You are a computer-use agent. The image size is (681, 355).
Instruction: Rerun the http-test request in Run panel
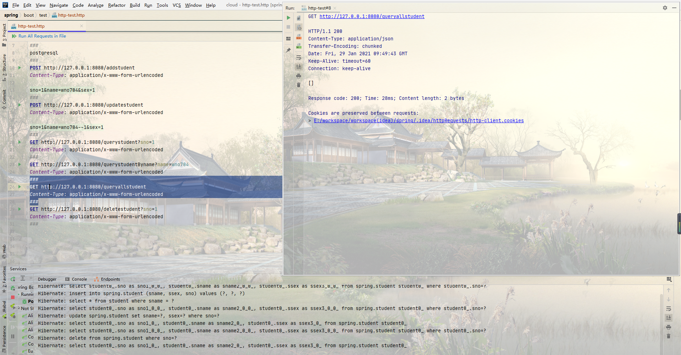pyautogui.click(x=288, y=18)
